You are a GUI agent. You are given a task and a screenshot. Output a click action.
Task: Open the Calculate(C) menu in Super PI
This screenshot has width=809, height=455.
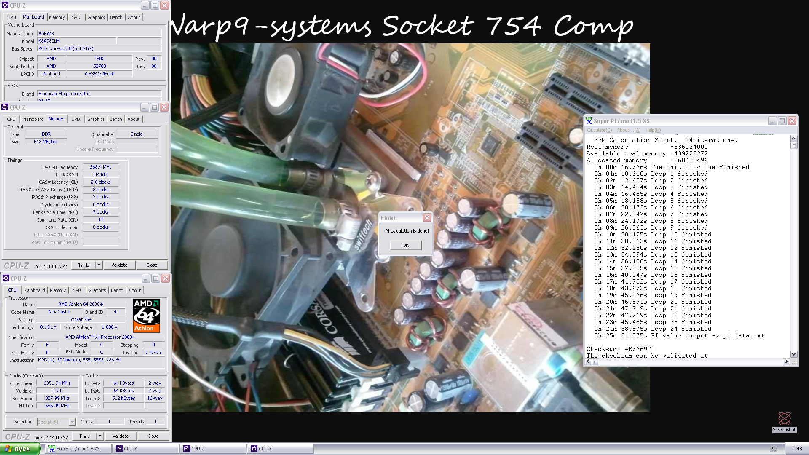pyautogui.click(x=599, y=130)
